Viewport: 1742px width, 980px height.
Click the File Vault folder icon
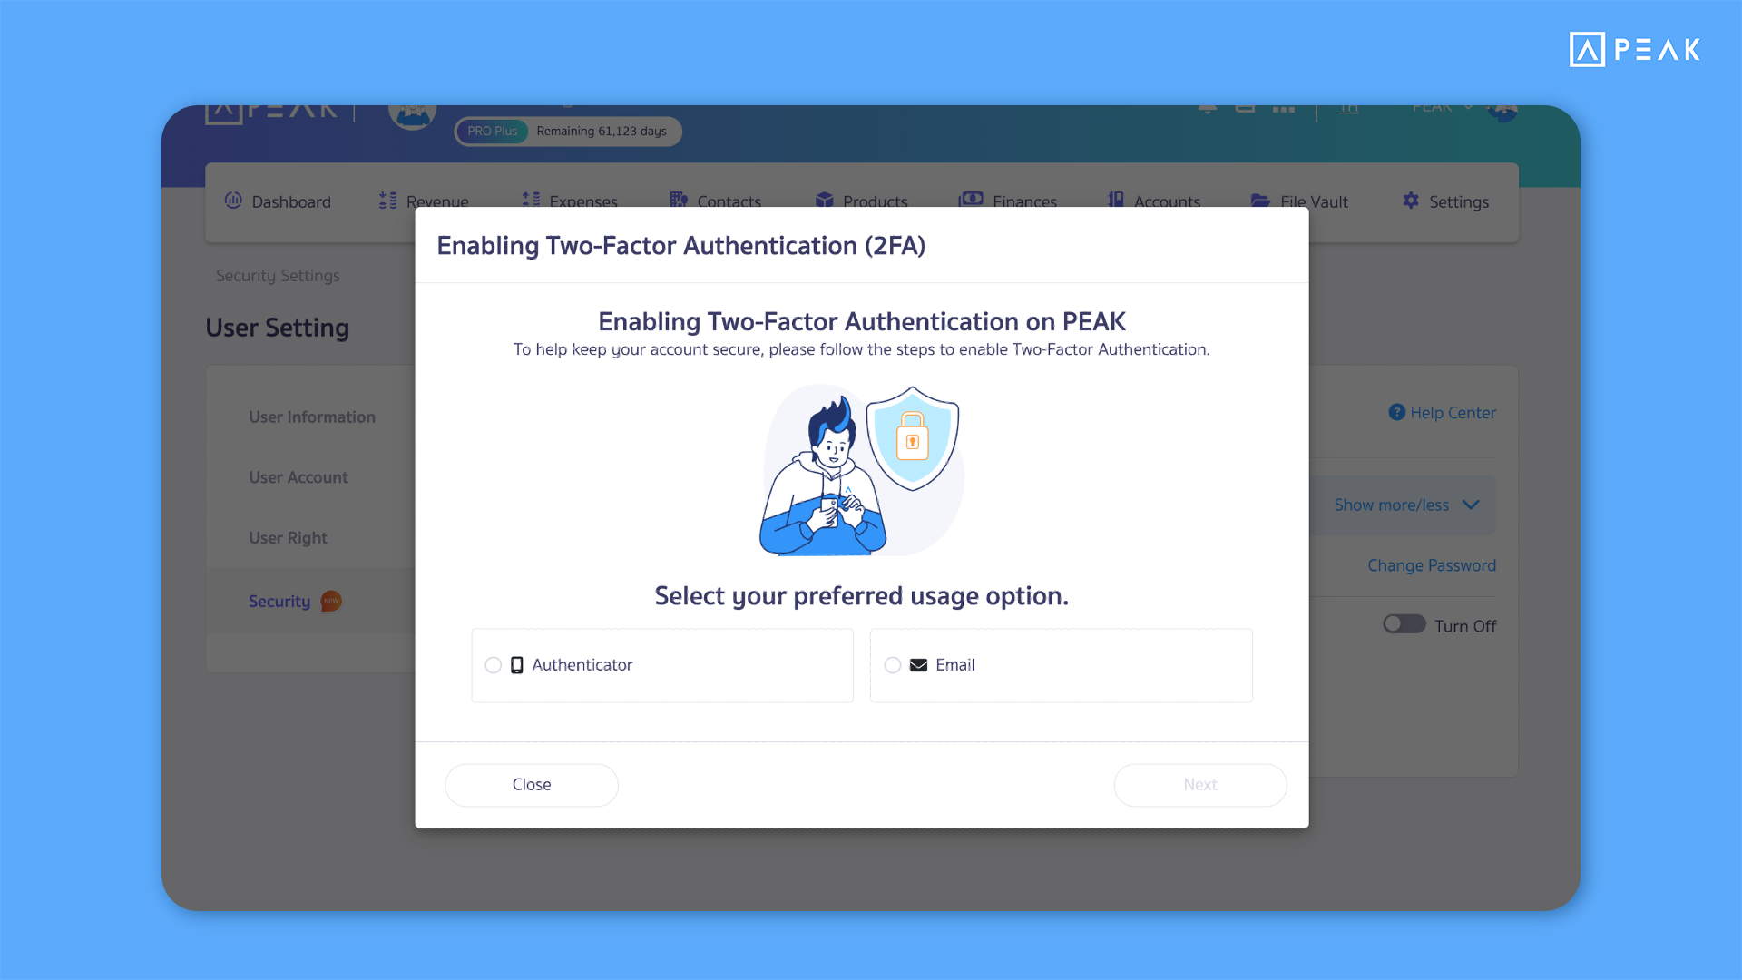tap(1260, 201)
